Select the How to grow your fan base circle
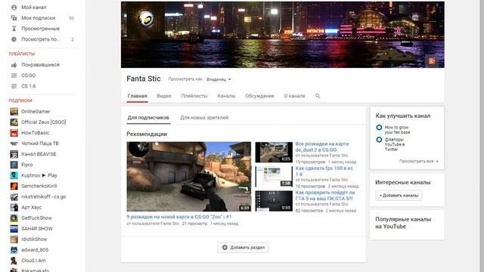The width and height of the screenshot is (484, 272). click(379, 128)
